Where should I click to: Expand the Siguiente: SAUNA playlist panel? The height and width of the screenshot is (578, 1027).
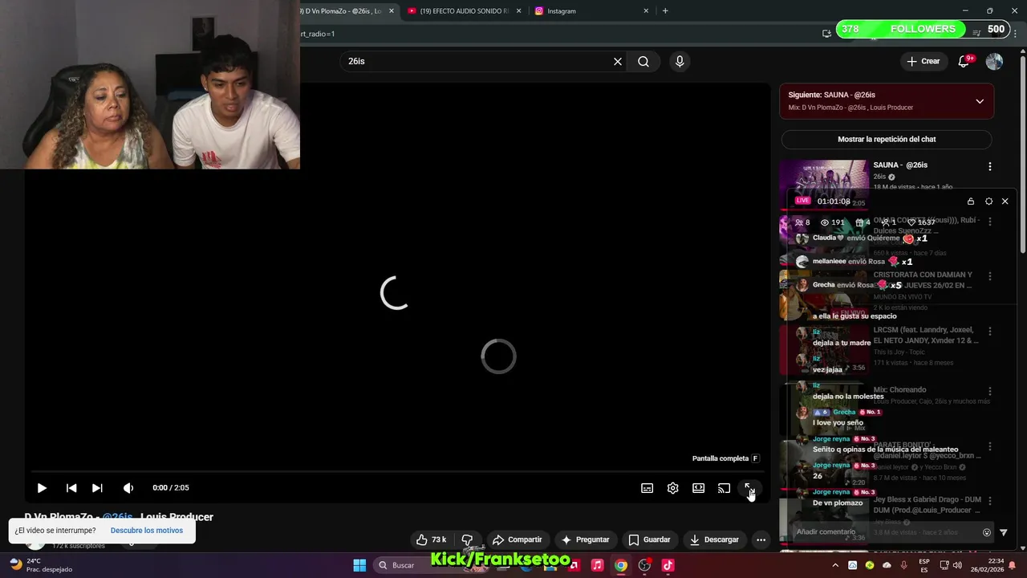click(x=980, y=101)
